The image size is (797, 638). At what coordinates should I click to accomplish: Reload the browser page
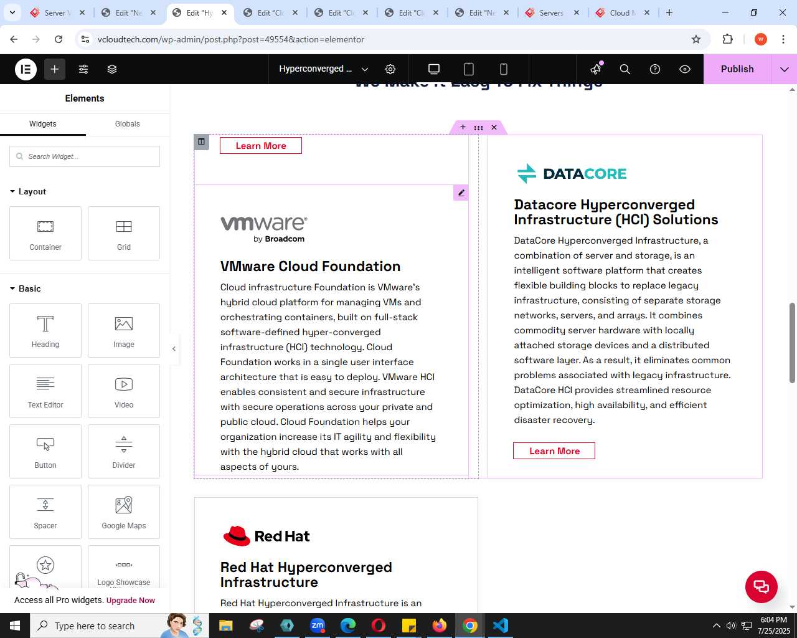(59, 39)
